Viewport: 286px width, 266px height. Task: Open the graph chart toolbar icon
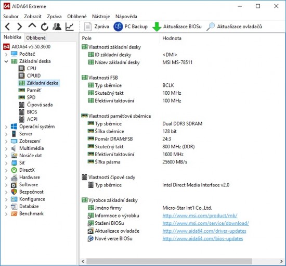70,27
